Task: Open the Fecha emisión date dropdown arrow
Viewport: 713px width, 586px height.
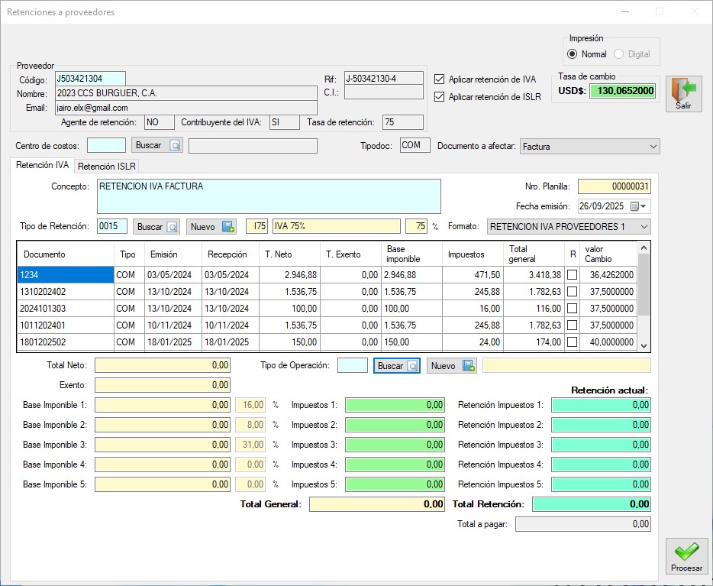Action: click(x=645, y=206)
